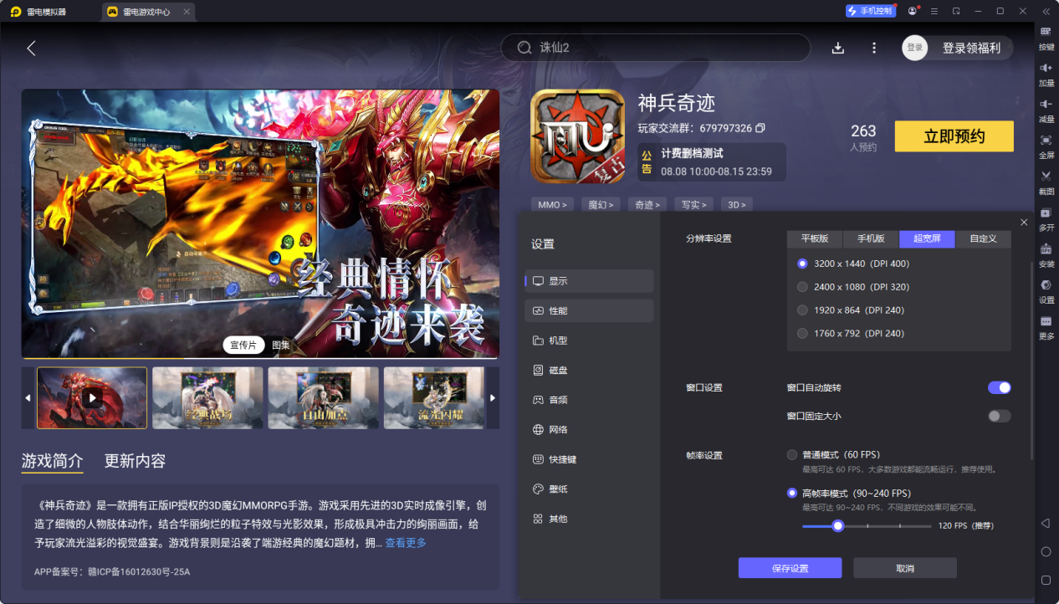Open the 音频 settings section
The width and height of the screenshot is (1059, 604).
point(589,400)
